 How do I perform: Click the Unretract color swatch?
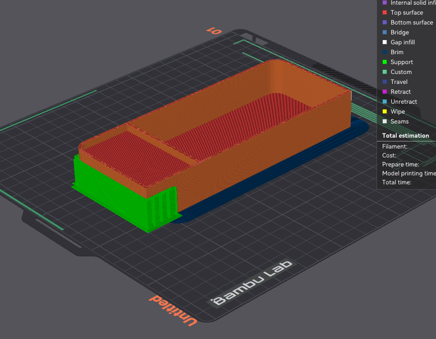(x=385, y=102)
